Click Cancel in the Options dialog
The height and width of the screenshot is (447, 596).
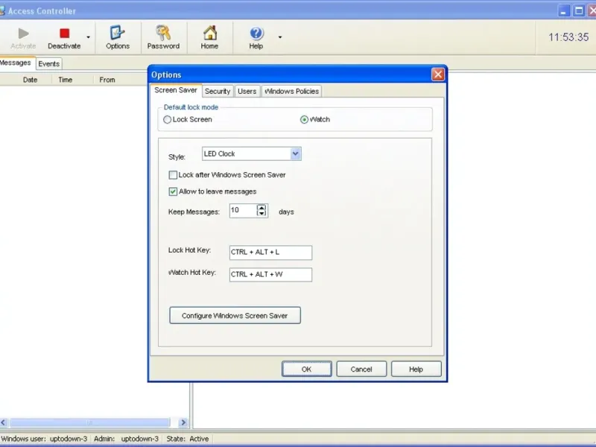click(361, 369)
